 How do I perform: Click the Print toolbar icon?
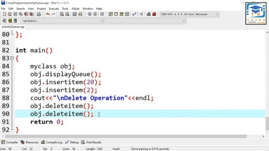click(x=39, y=14)
